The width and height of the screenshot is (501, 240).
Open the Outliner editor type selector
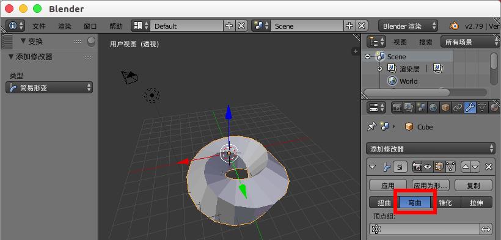tap(377, 42)
